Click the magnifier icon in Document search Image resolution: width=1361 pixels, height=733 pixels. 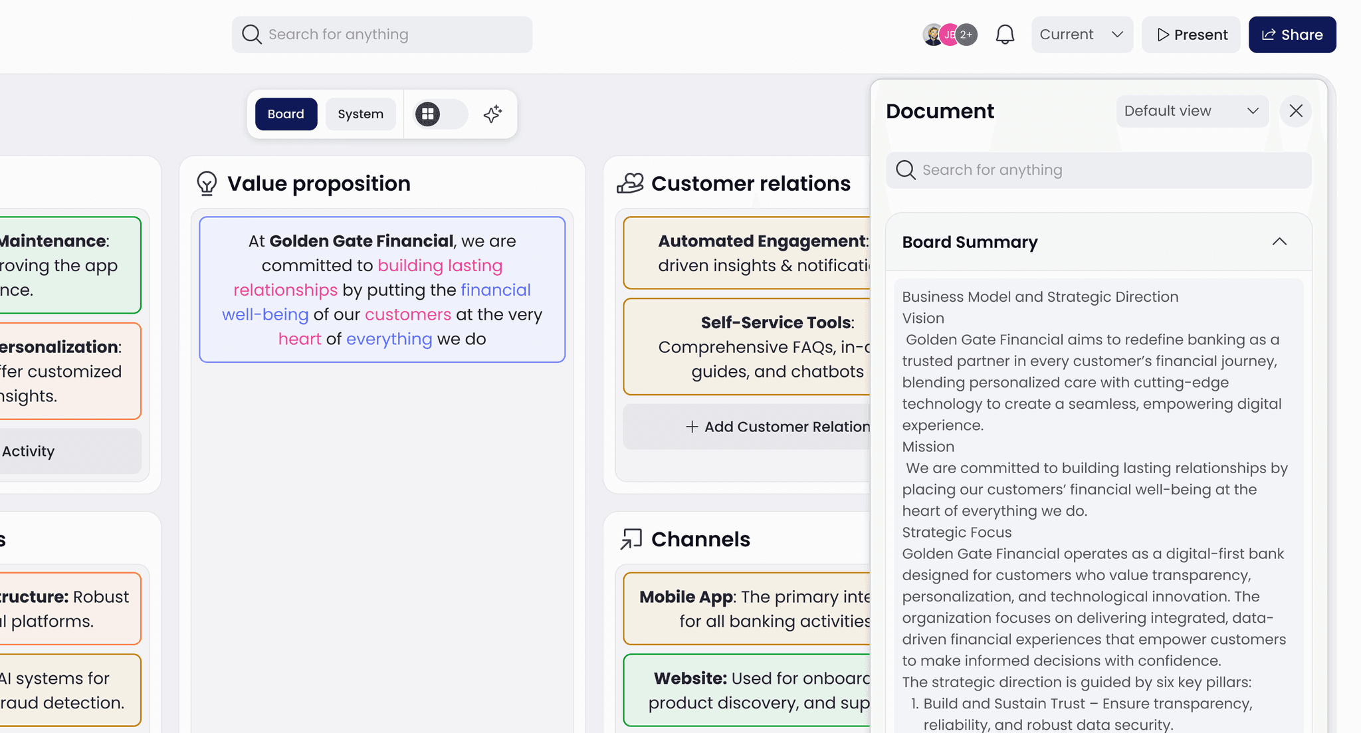[905, 170]
